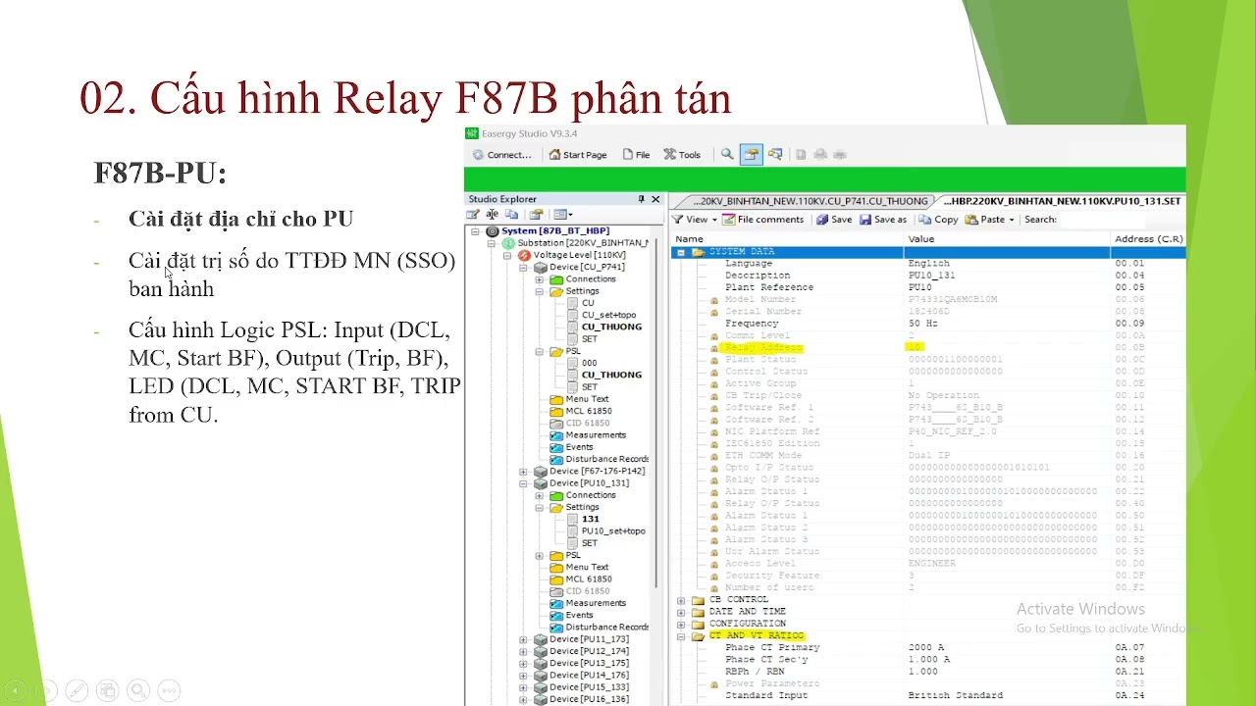Expand the Device [F67-176-P142] node
1256x706 pixels.
(x=523, y=472)
